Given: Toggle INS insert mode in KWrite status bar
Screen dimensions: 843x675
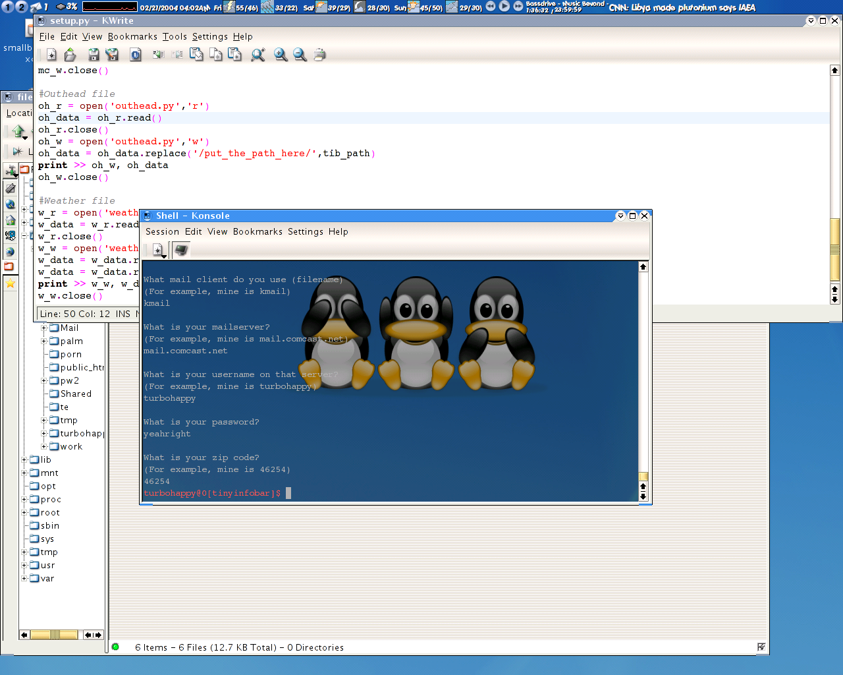Looking at the screenshot, I should 123,314.
